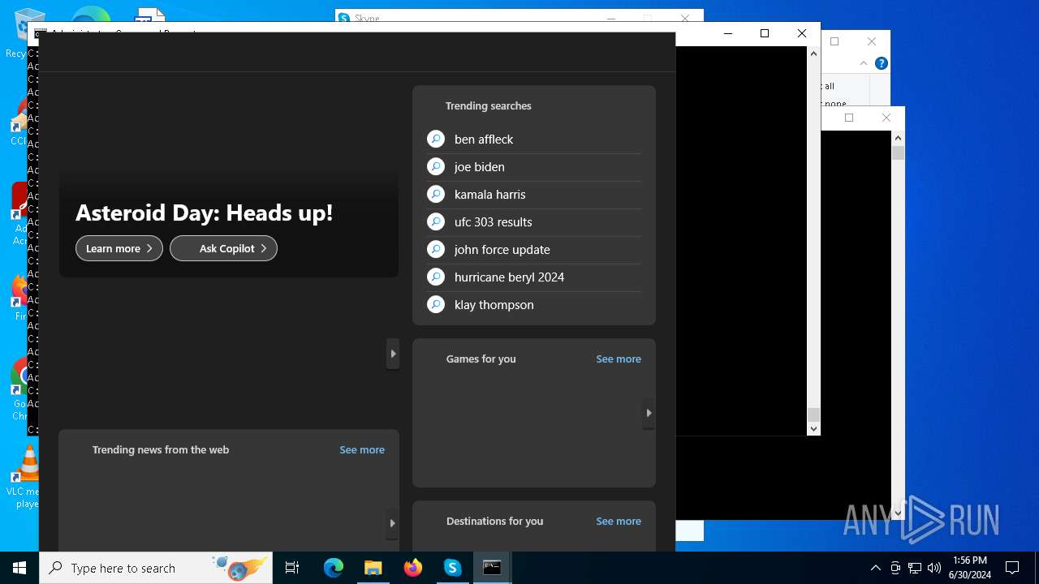Open the kamala harris trending search
Screen dimensions: 1039x584
pyautogui.click(x=489, y=195)
